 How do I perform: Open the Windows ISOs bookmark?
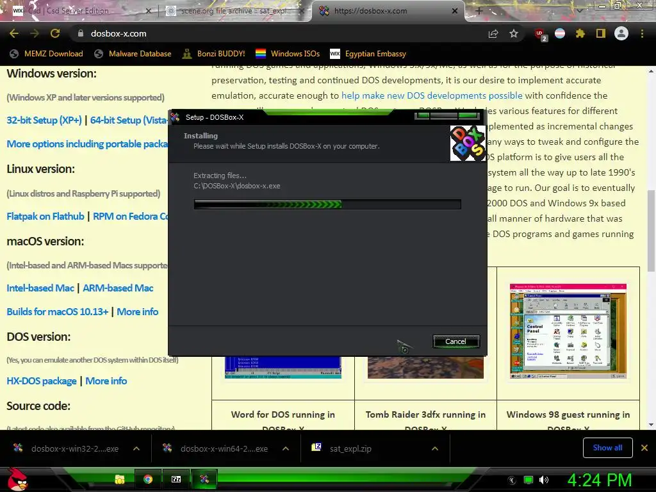tap(288, 54)
